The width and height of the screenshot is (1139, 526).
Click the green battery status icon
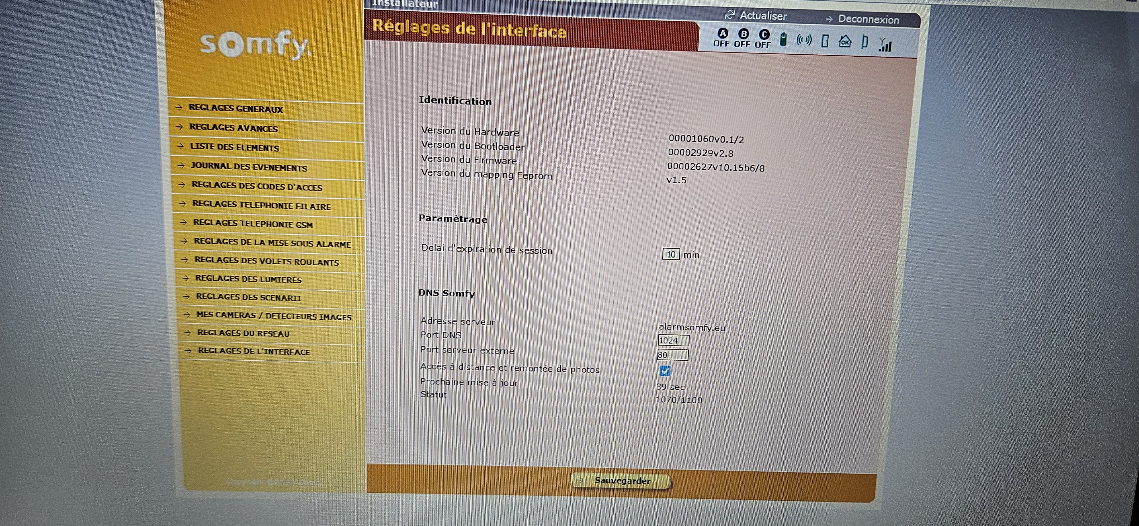click(783, 39)
